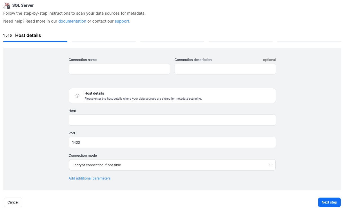The height and width of the screenshot is (210, 345).
Task: Focus the Connection description field
Action: click(225, 69)
